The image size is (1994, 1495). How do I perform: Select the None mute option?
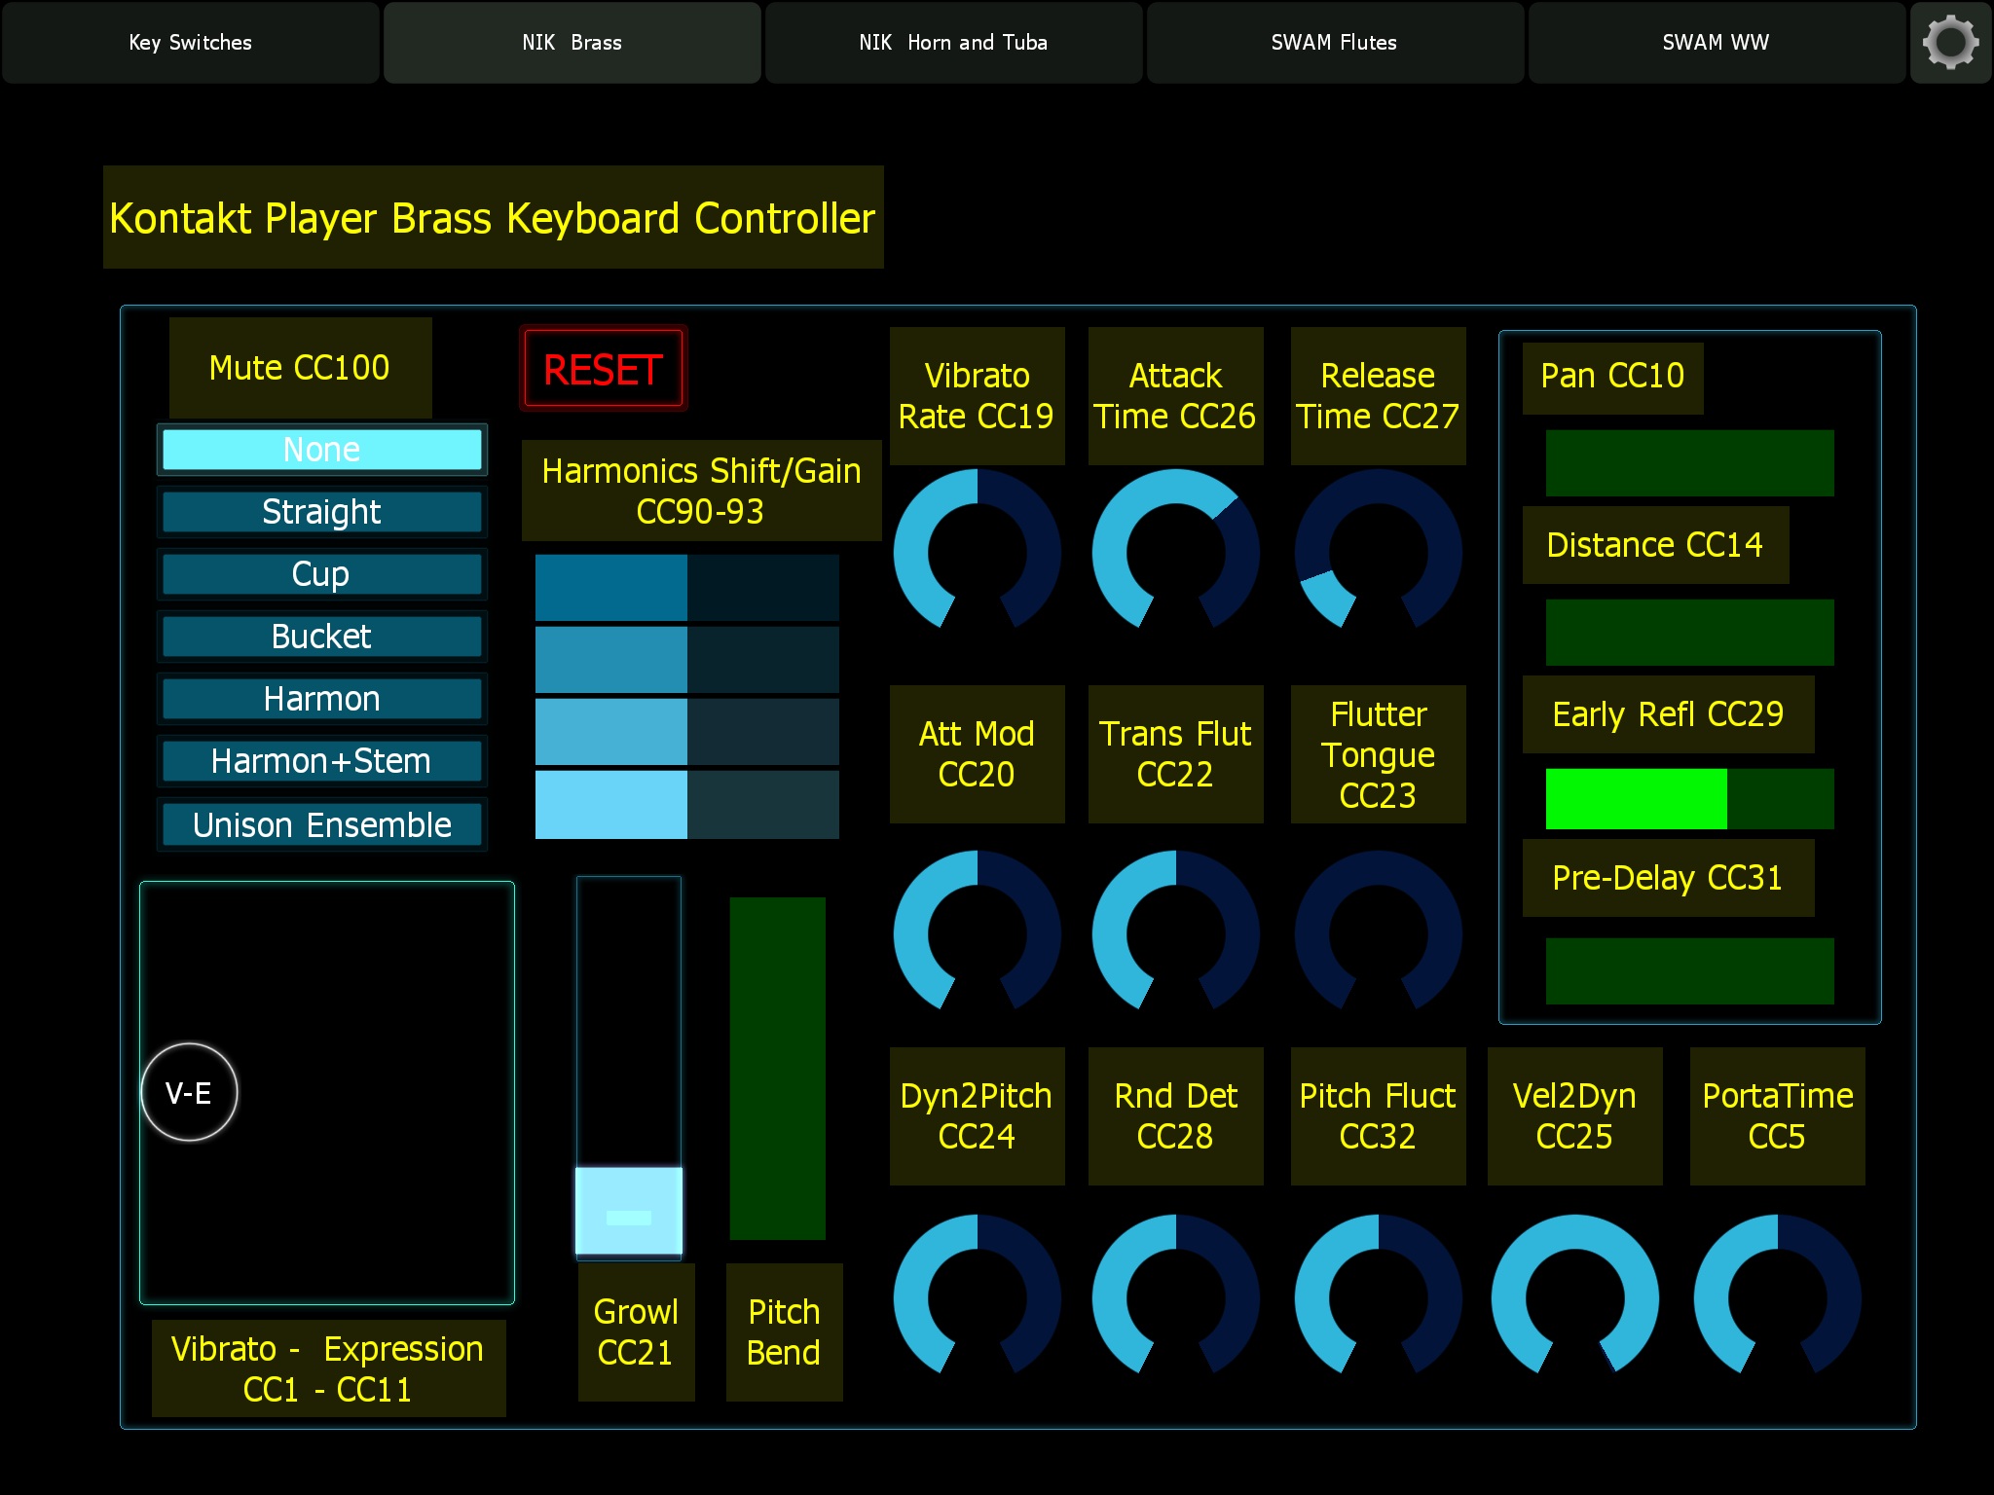[322, 450]
